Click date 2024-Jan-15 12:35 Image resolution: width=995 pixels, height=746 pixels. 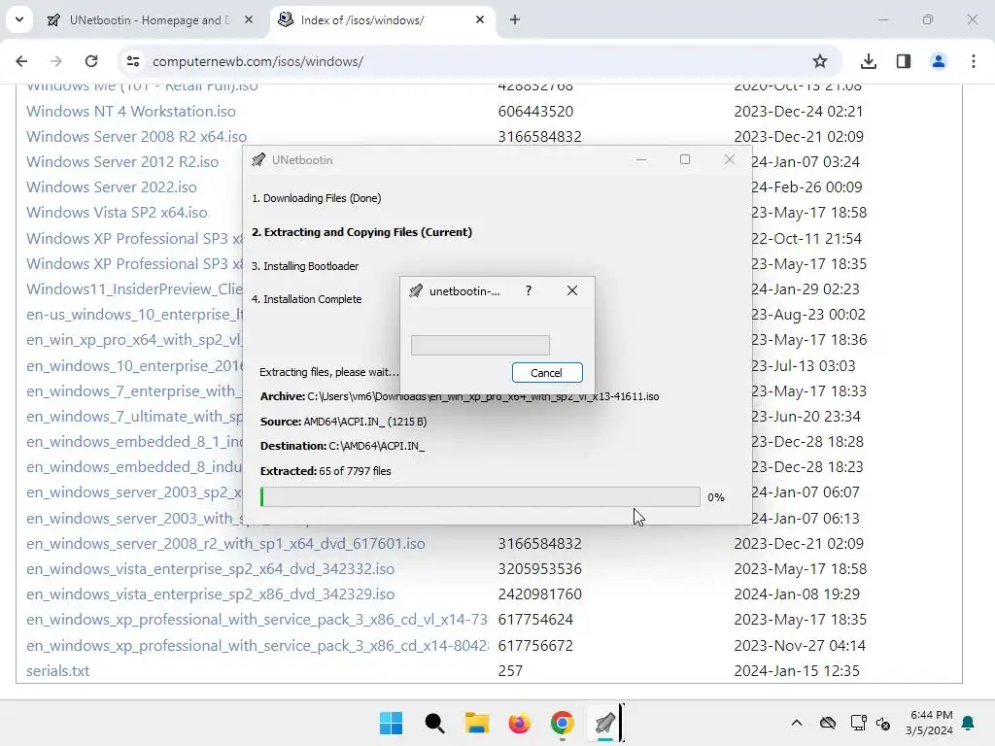(797, 670)
